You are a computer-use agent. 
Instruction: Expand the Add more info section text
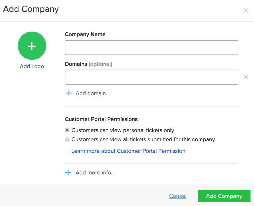[95, 173]
